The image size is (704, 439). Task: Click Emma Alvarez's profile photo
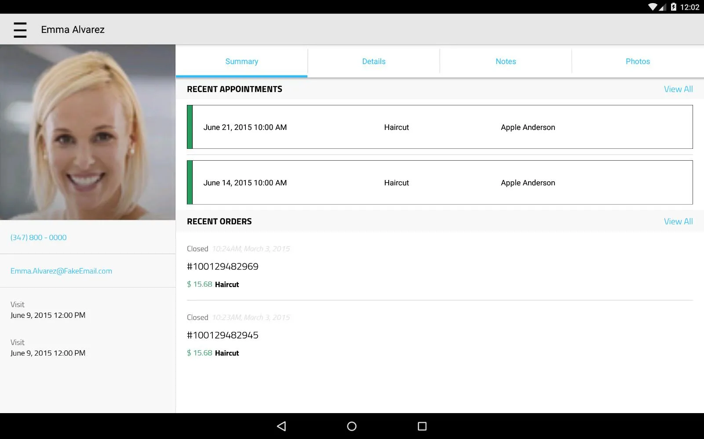(88, 131)
